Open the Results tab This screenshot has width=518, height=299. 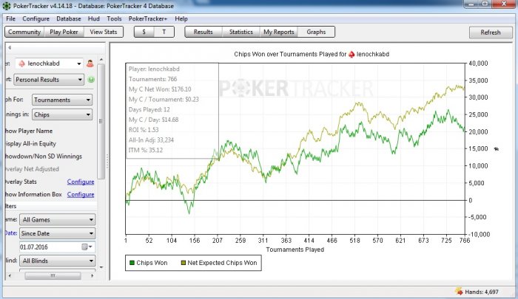click(203, 32)
